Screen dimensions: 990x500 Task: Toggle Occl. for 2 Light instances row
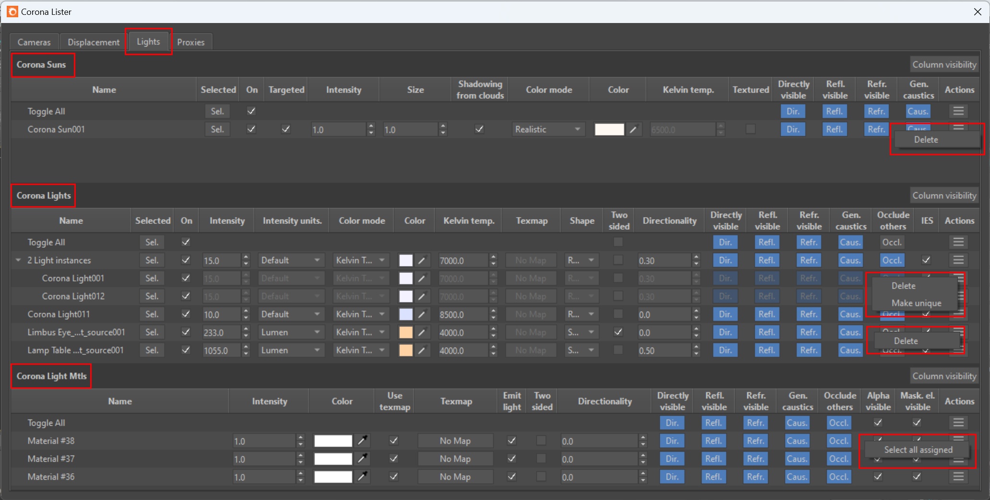click(x=892, y=260)
